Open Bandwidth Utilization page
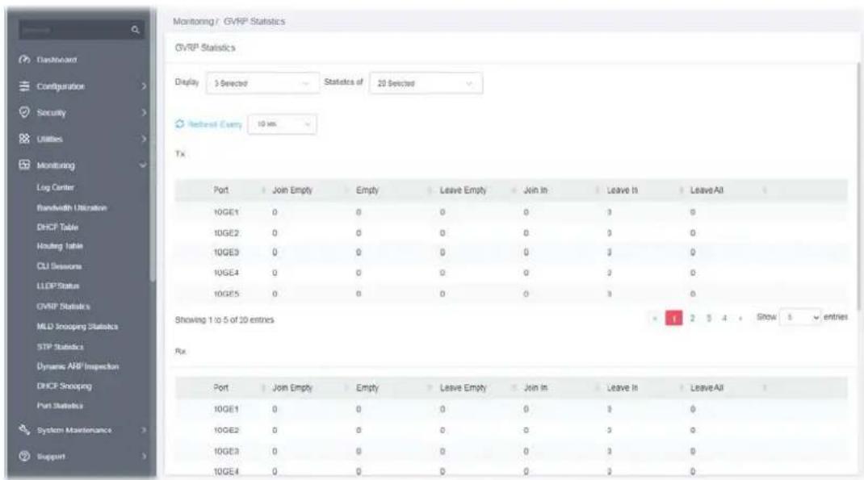 72,208
